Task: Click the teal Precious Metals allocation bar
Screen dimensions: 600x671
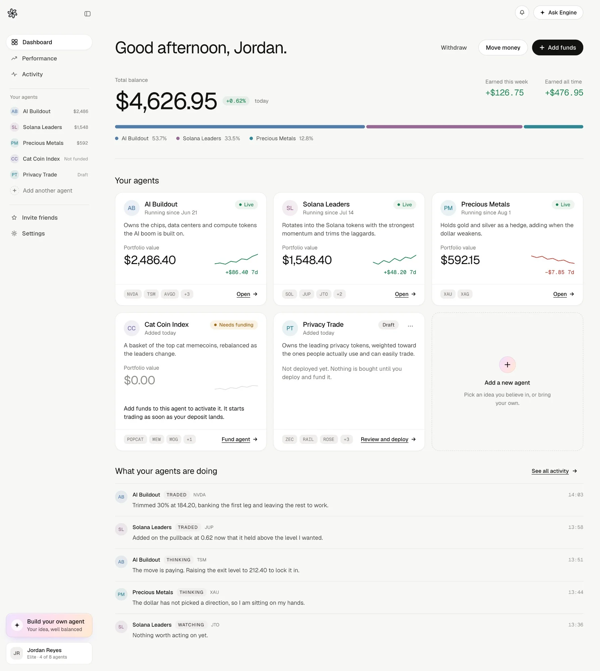Action: (x=553, y=127)
